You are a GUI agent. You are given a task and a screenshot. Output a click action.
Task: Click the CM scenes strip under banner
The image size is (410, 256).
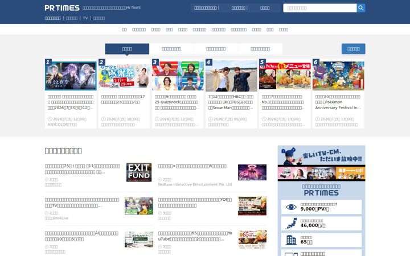[x=321, y=173]
